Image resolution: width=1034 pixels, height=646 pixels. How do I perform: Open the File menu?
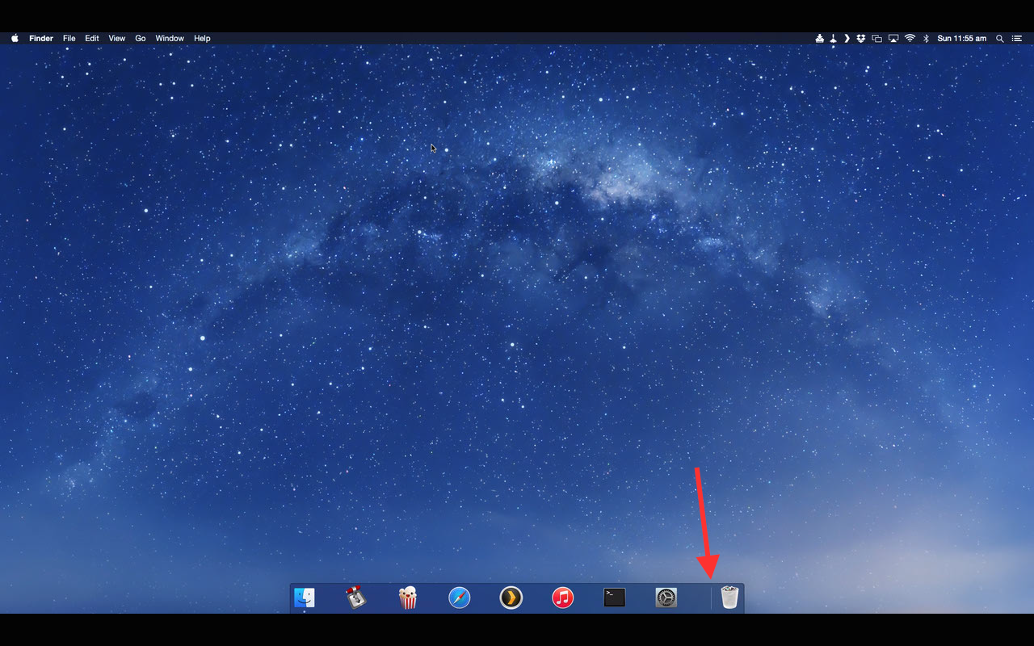point(69,38)
